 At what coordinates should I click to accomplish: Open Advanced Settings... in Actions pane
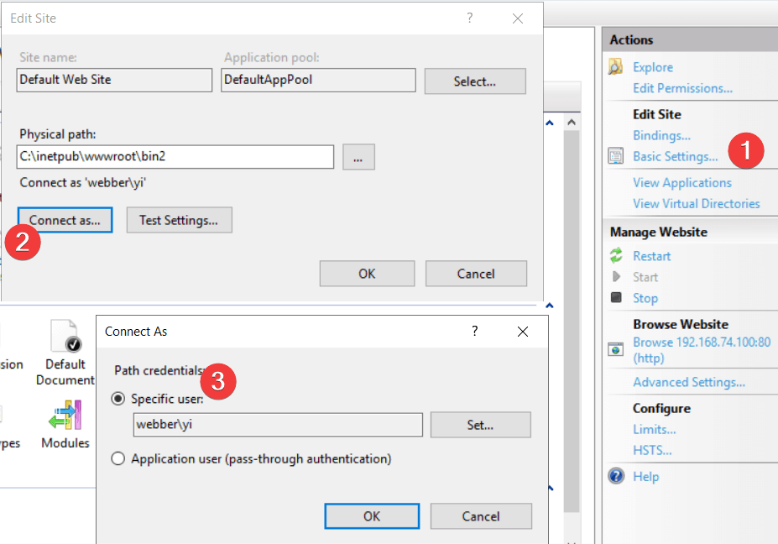tap(688, 382)
